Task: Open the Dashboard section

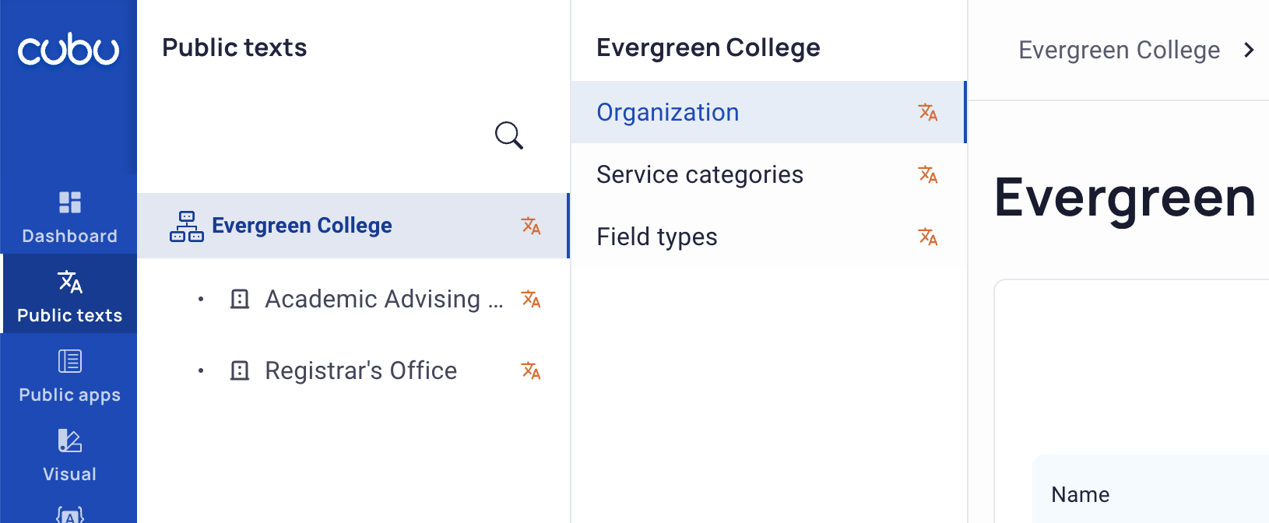Action: pos(69,217)
